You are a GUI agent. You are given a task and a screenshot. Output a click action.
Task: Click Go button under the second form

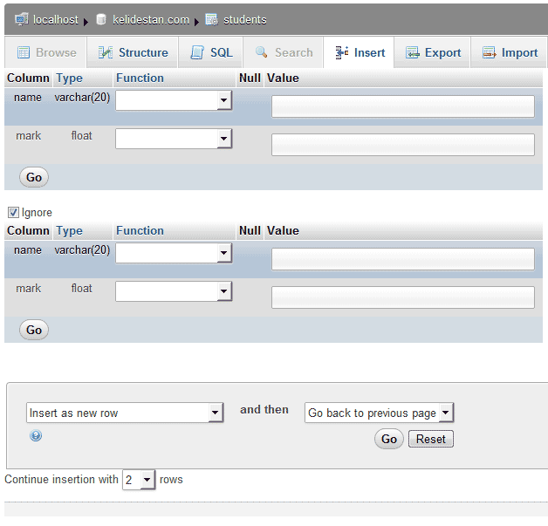point(34,330)
